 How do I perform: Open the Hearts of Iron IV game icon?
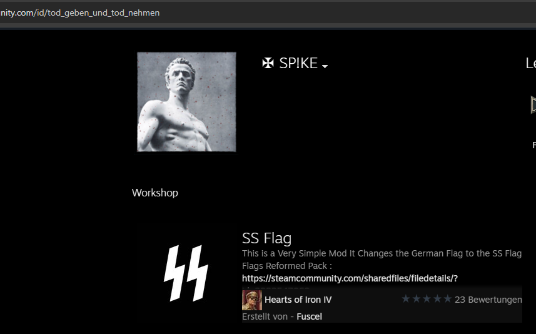coord(252,300)
